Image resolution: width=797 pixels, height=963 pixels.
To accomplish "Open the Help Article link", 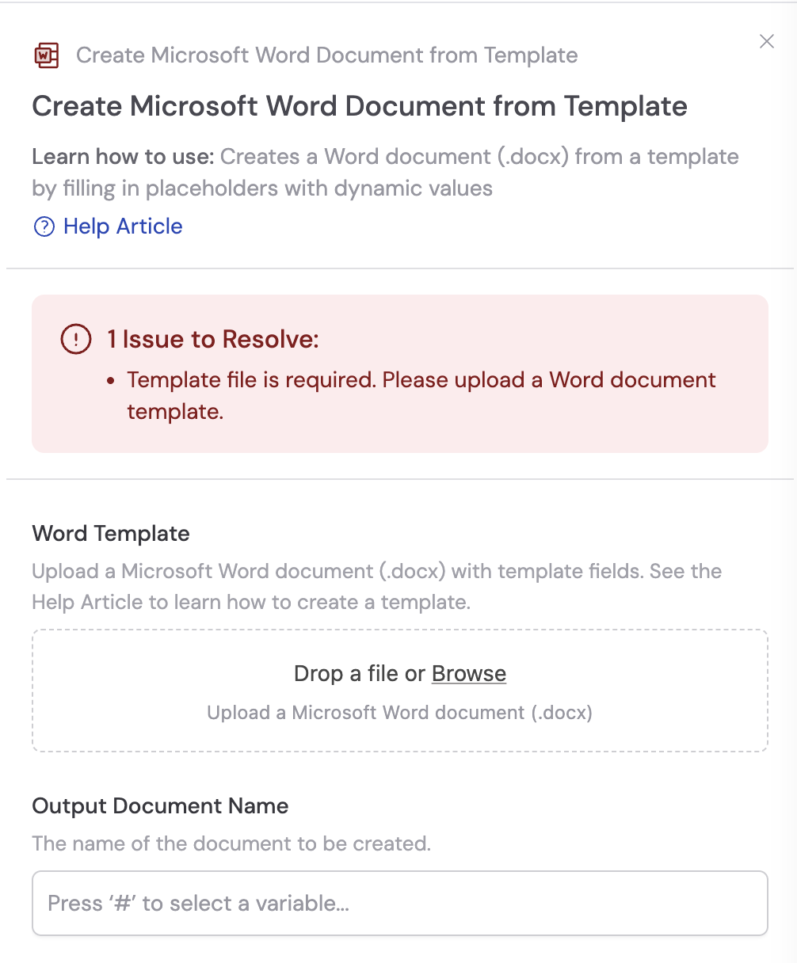I will click(122, 226).
